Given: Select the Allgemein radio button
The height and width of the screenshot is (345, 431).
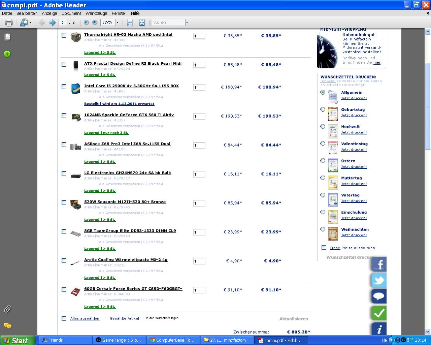Looking at the screenshot, I should coord(323,92).
